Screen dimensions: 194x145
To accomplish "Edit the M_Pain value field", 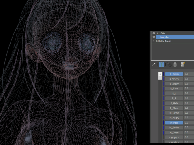I will tap(189, 123).
